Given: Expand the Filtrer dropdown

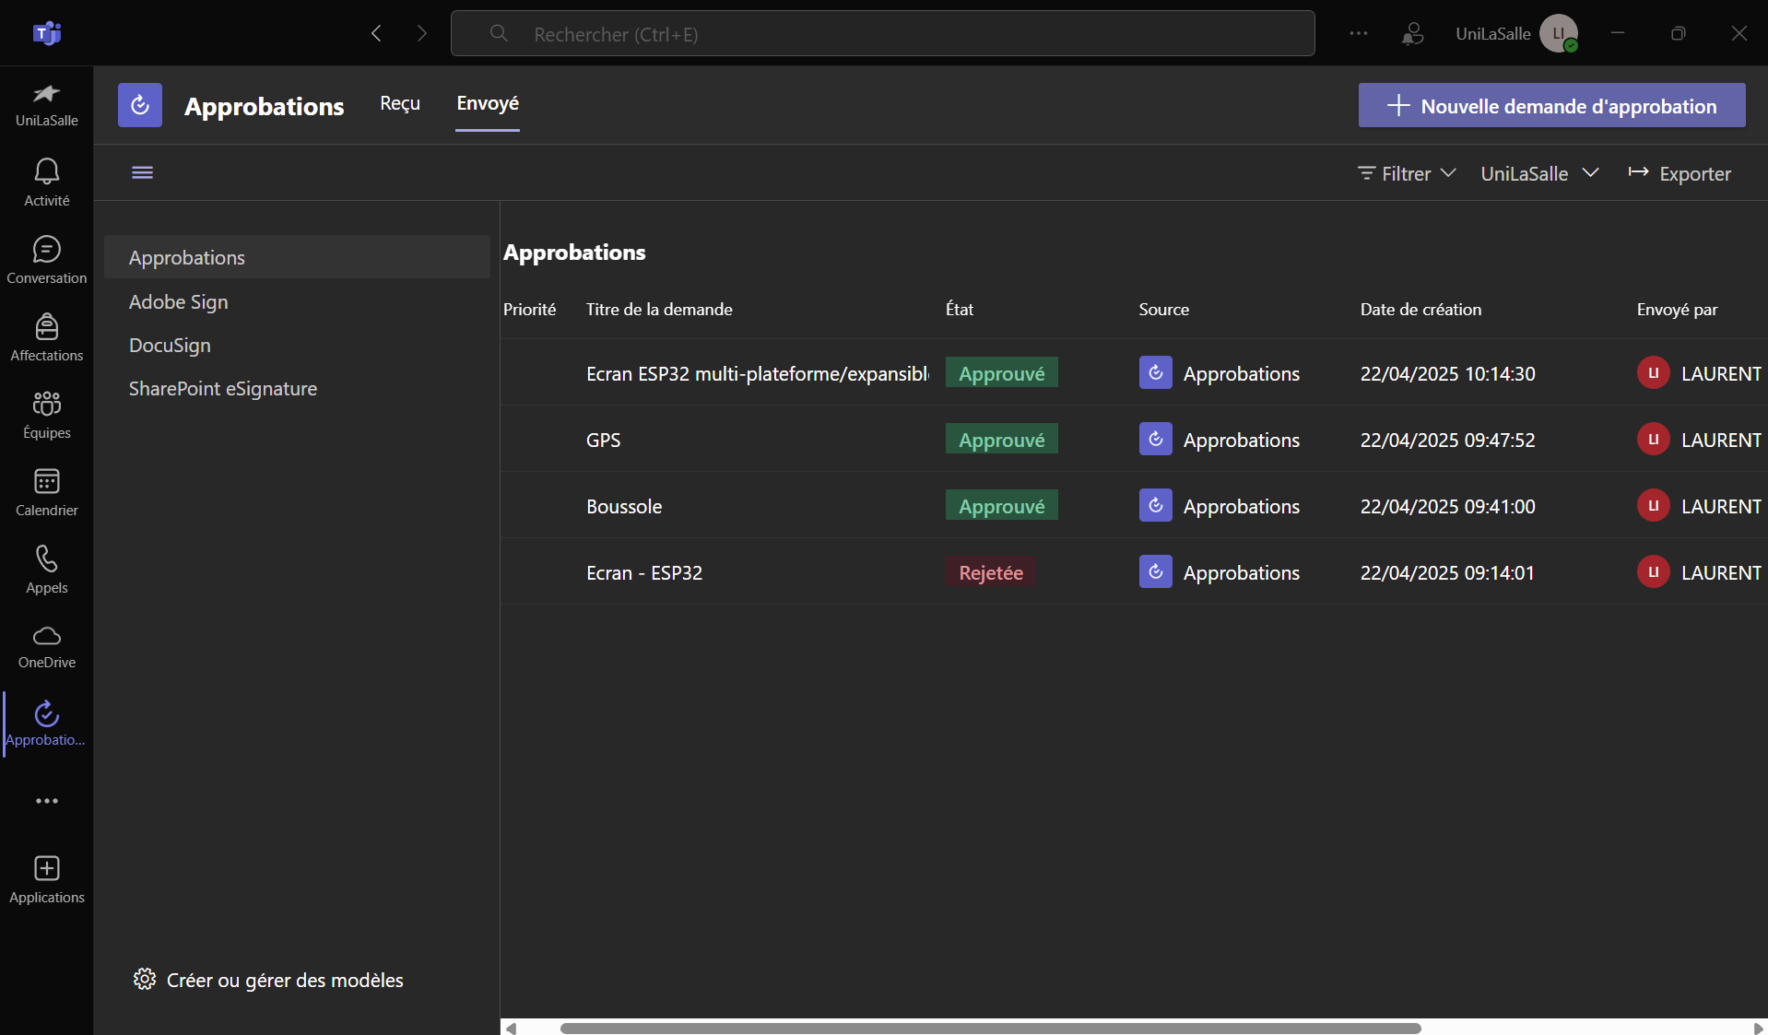Looking at the screenshot, I should click(x=1406, y=173).
